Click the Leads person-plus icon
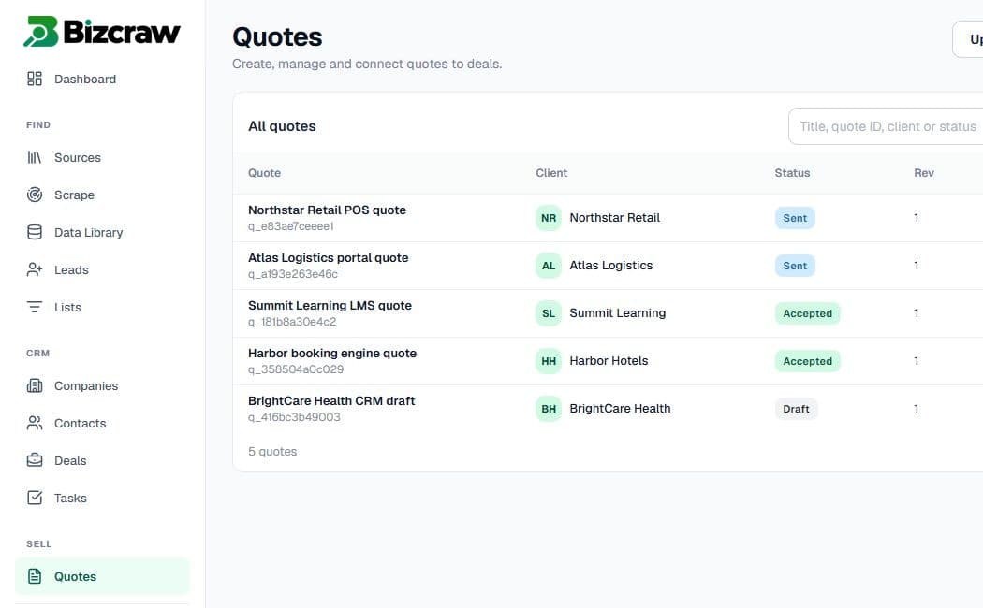The width and height of the screenshot is (983, 608). pyautogui.click(x=35, y=270)
